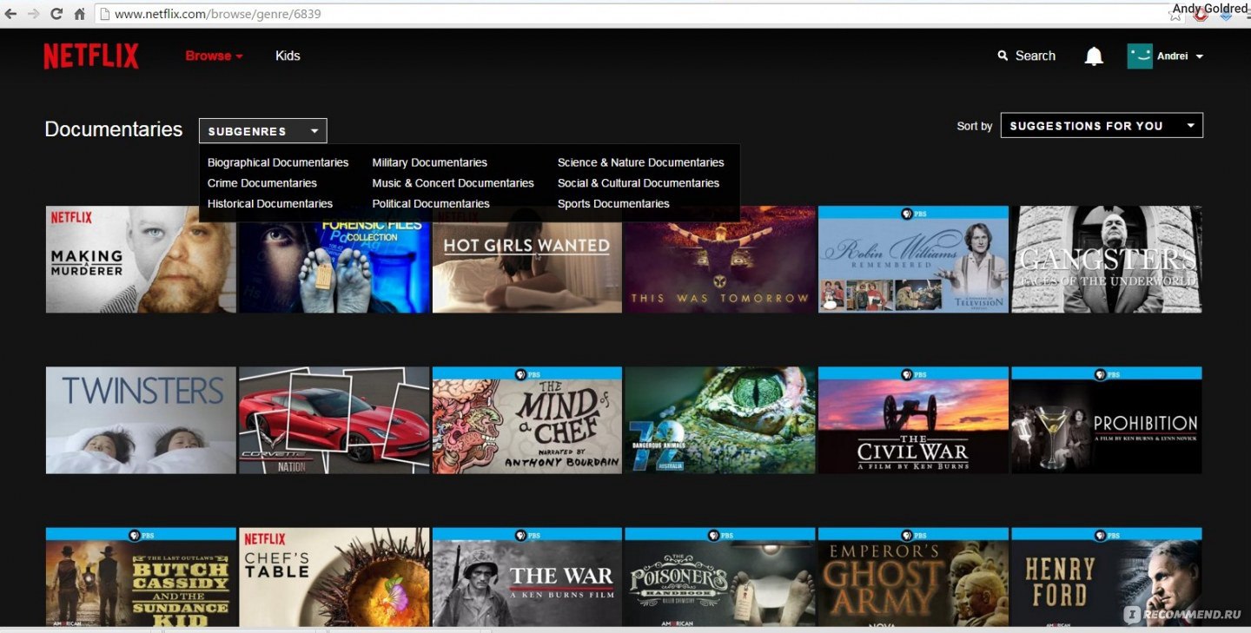The height and width of the screenshot is (633, 1251).
Task: Click the Search text link
Action: [1036, 56]
